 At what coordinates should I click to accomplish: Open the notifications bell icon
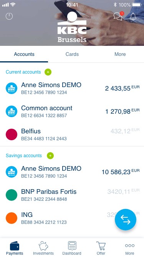click(133, 16)
